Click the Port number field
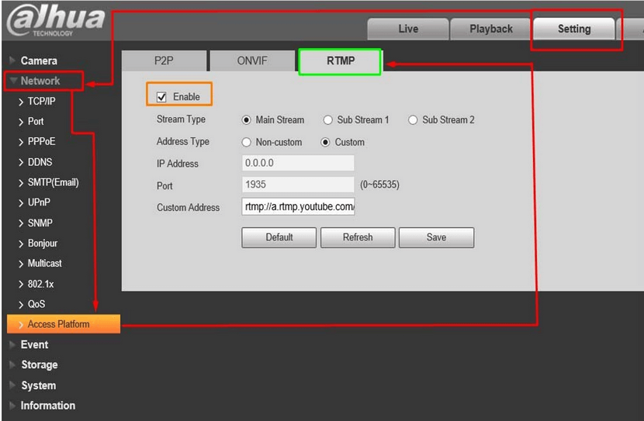Image resolution: width=644 pixels, height=421 pixels. pos(298,185)
